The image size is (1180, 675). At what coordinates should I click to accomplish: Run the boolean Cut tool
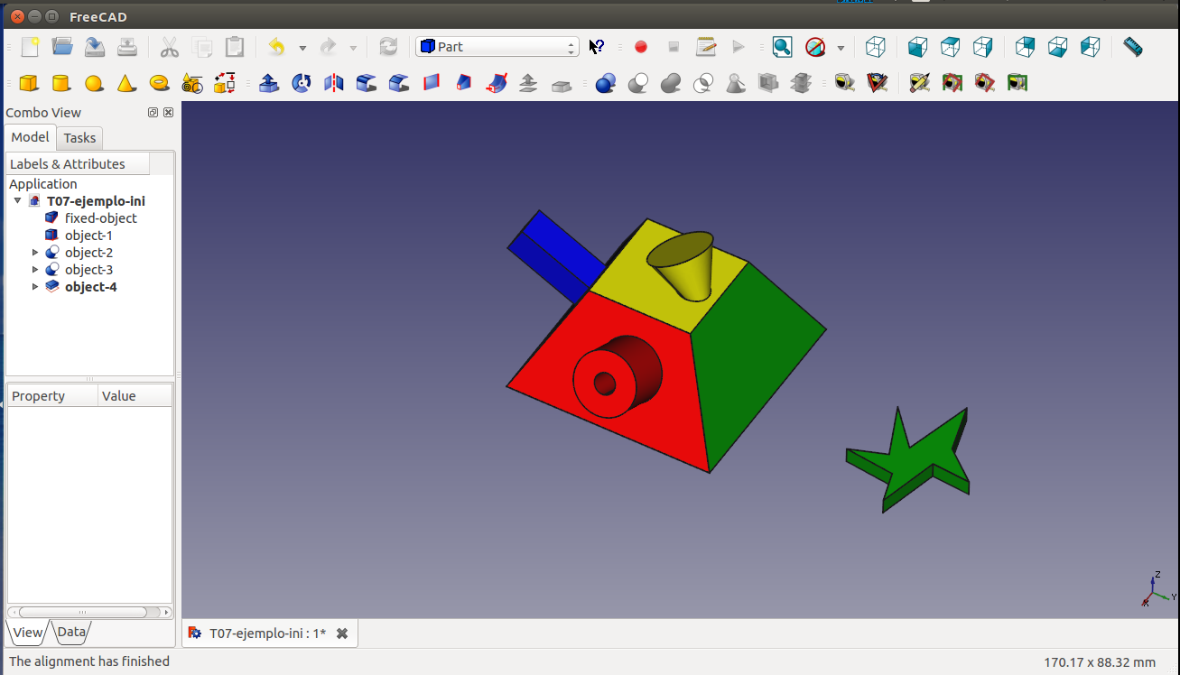click(638, 83)
